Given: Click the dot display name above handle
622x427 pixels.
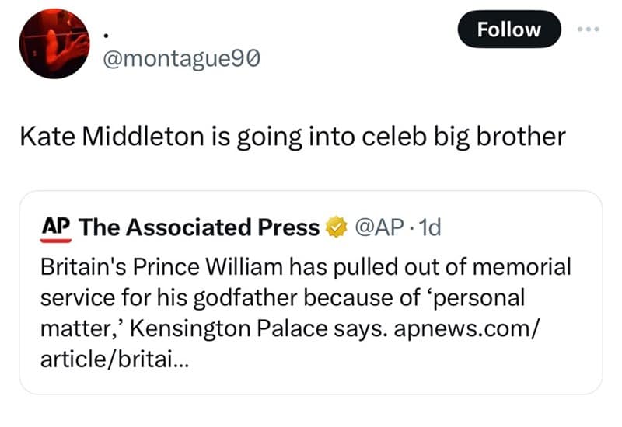Looking at the screenshot, I should coord(106,35).
